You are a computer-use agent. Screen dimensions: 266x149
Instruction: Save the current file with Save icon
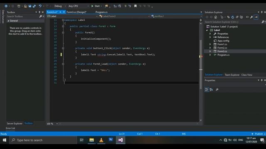[30, 6]
